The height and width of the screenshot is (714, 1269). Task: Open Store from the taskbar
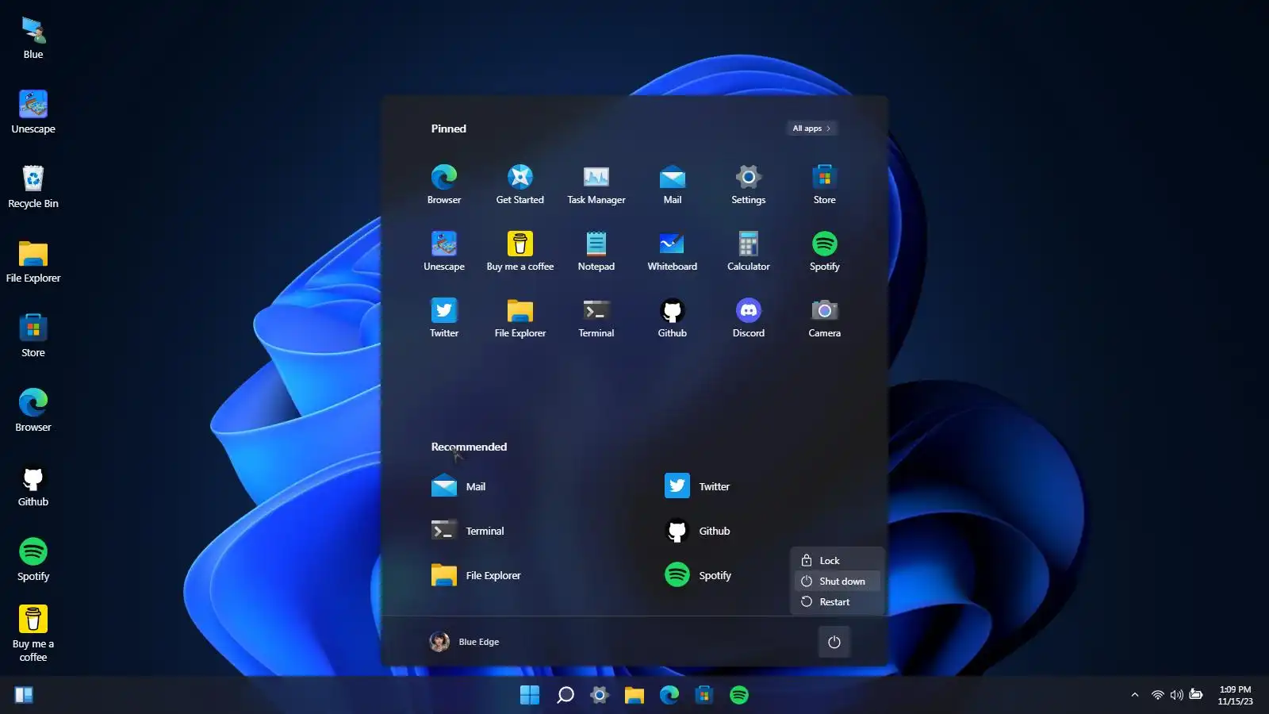(x=704, y=695)
